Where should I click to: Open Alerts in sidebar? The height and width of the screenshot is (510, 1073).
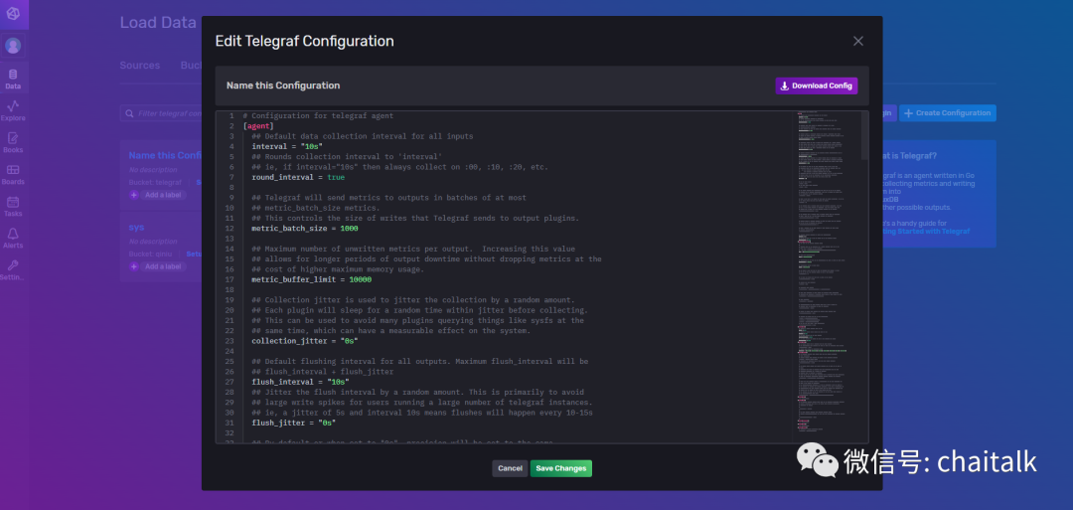(13, 239)
